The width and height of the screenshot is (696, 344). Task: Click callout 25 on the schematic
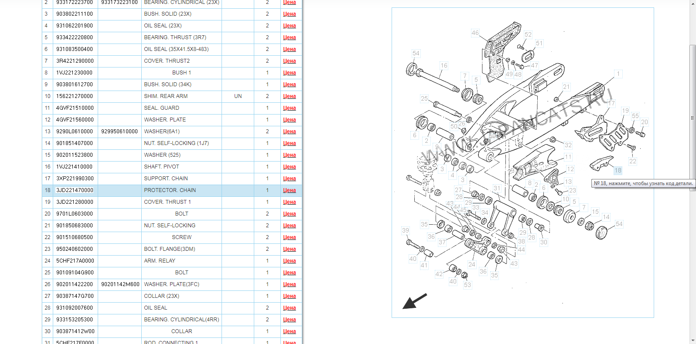424,98
